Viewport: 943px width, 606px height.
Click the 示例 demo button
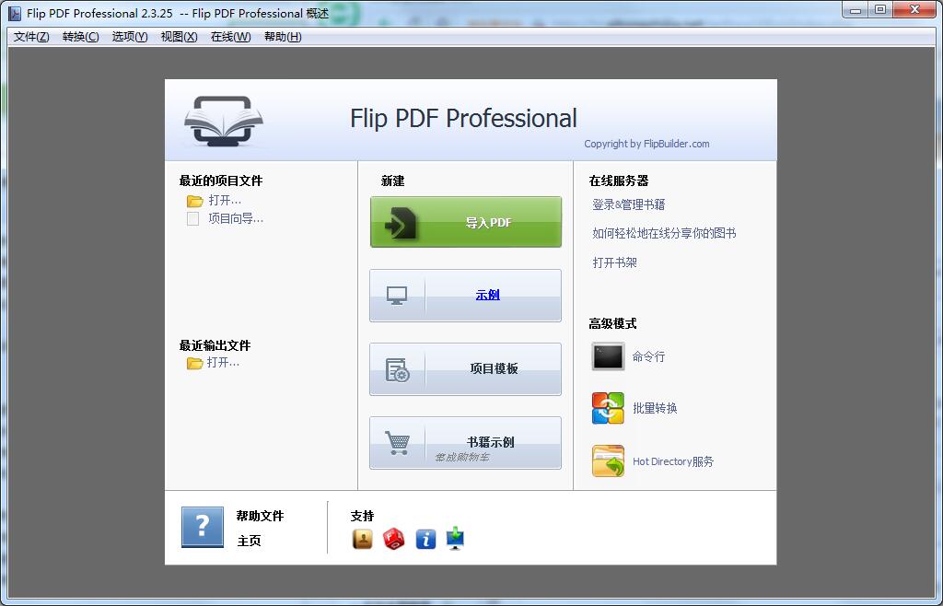pos(465,296)
